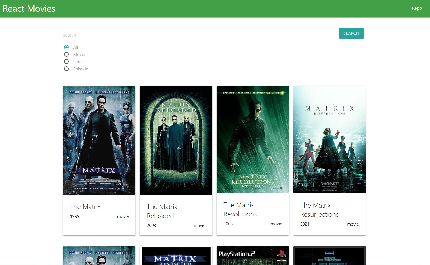Click the year "2003" on the Matrix Reloaded card

151,226
